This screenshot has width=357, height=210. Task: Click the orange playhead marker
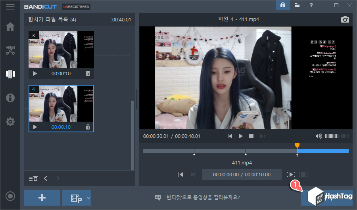click(297, 145)
